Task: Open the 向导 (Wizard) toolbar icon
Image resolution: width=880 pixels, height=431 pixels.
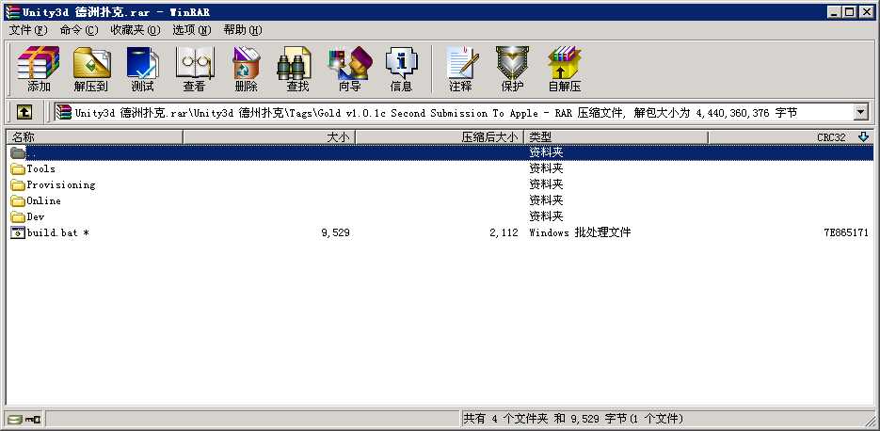Action: pos(350,62)
